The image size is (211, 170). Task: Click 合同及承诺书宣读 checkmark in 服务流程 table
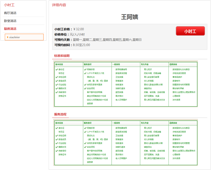[85, 143]
